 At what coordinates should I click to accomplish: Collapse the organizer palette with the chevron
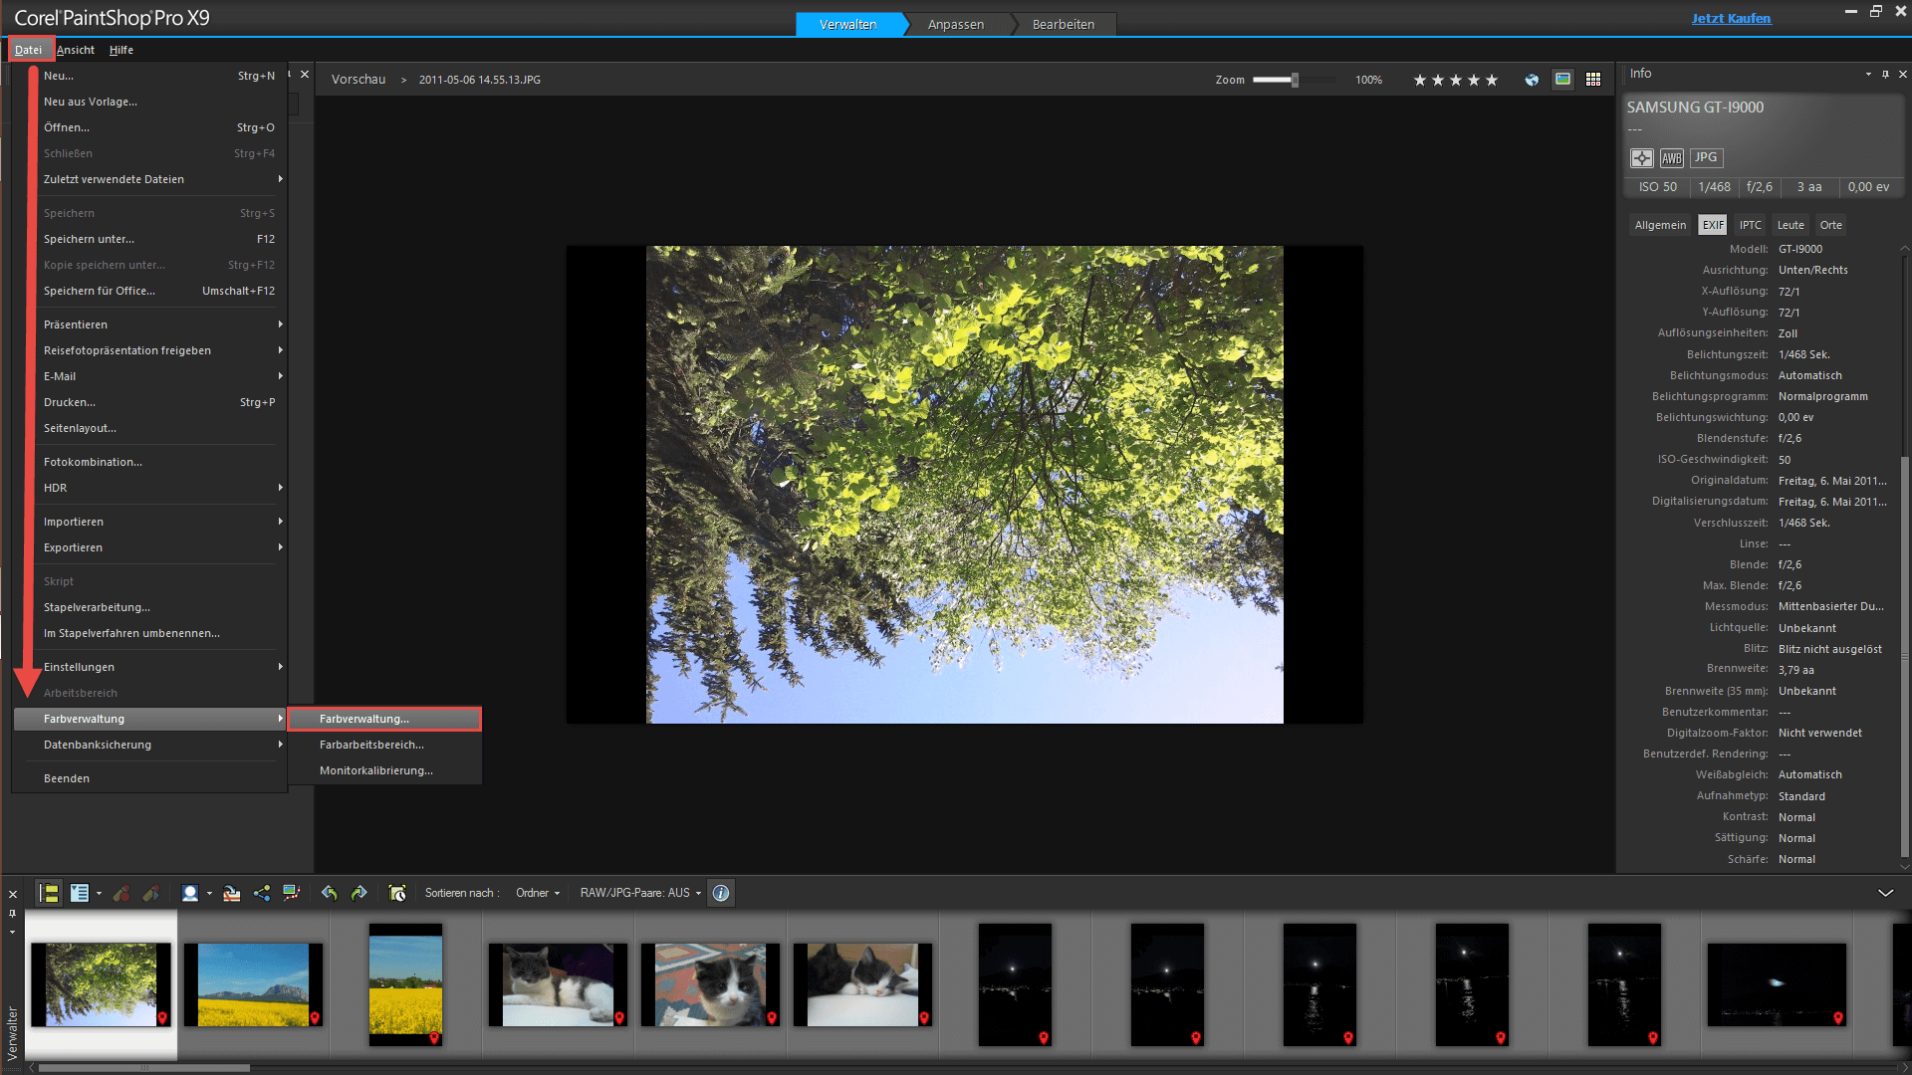tap(1885, 893)
